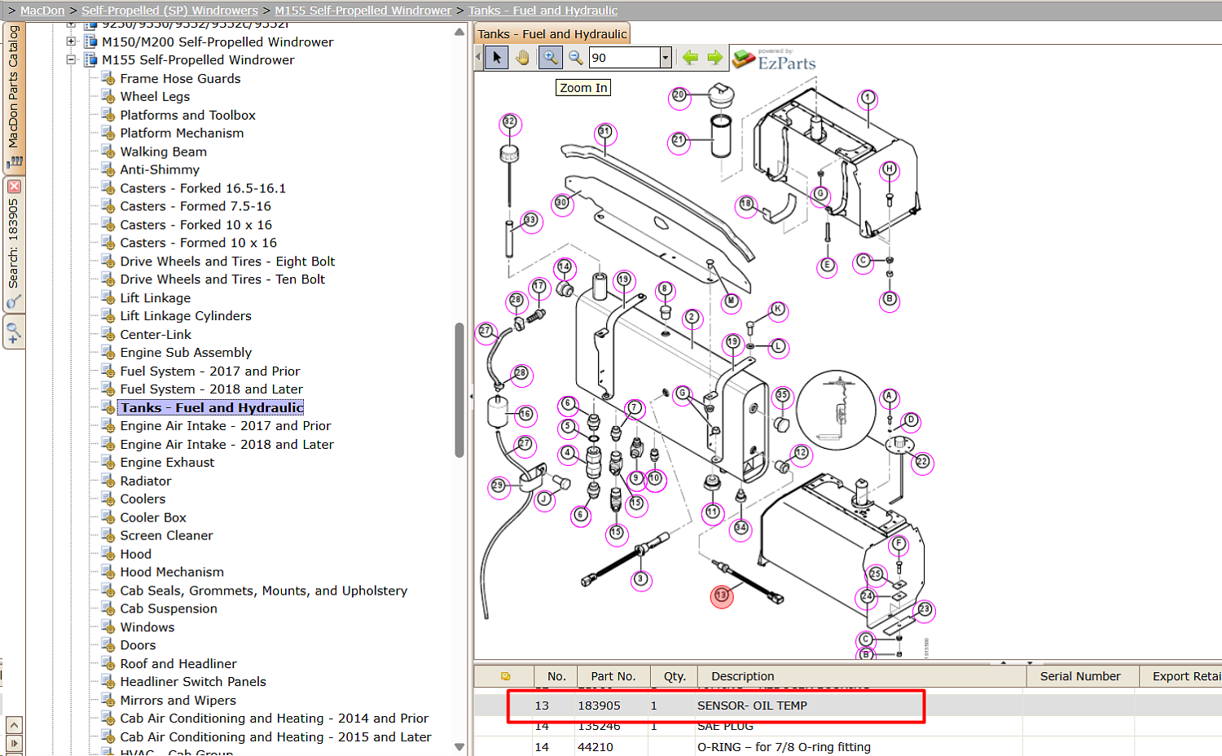The height and width of the screenshot is (756, 1222).
Task: Open Casters - Forked 16.5-16.1
Action: click(x=203, y=188)
